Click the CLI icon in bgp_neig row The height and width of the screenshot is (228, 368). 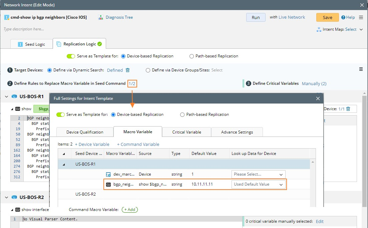point(108,184)
